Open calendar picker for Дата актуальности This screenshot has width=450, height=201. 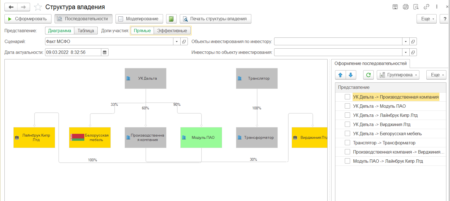tap(105, 52)
